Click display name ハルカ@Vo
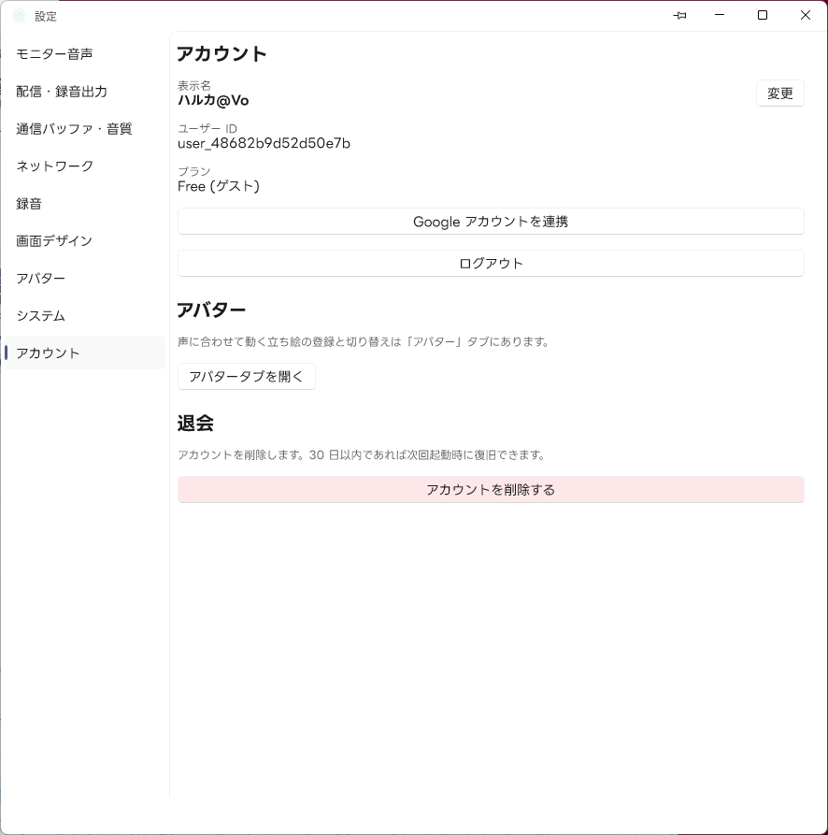Image resolution: width=828 pixels, height=835 pixels. 213,100
